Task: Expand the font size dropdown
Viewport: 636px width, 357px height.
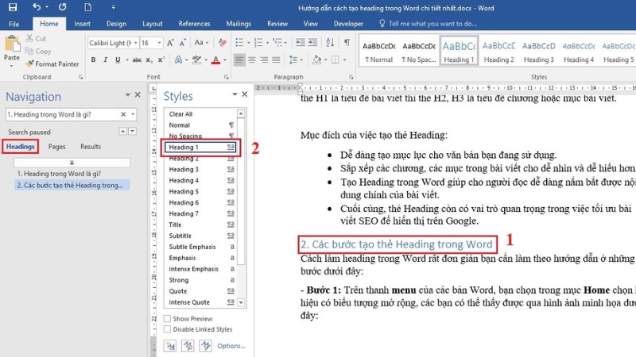Action: point(158,43)
